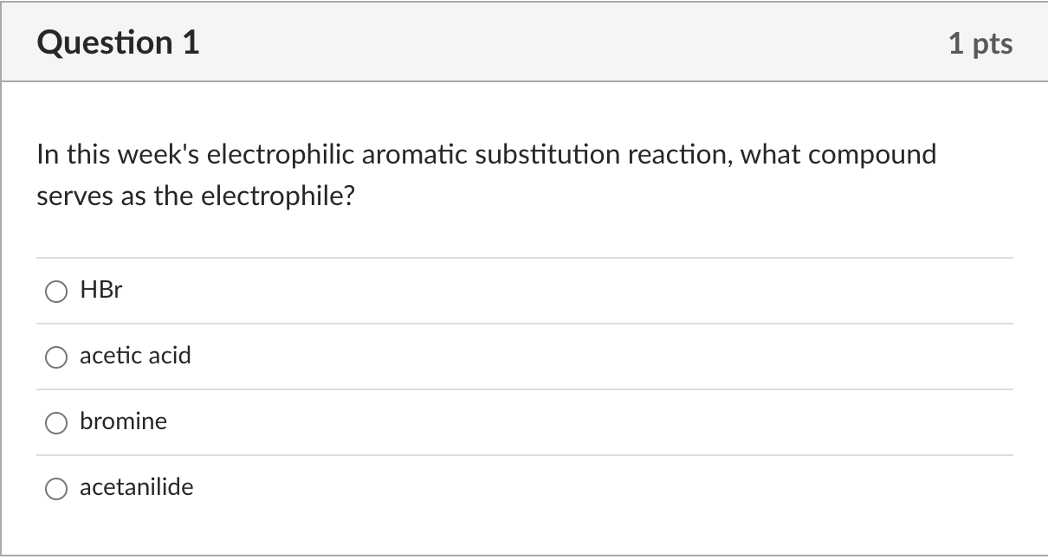
Task: Click the gray header bar of Question 1
Action: point(520,42)
